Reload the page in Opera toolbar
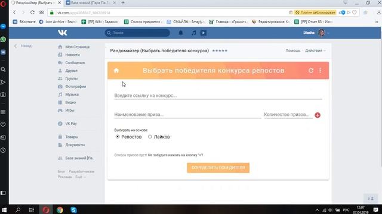The height and width of the screenshot is (214, 382). [x=32, y=12]
